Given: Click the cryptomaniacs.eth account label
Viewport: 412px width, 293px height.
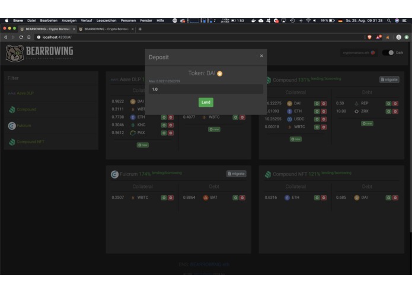Looking at the screenshot, I should coord(356,53).
